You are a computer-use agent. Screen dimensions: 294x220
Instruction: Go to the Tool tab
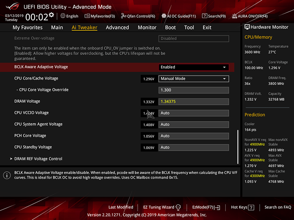[189, 28]
